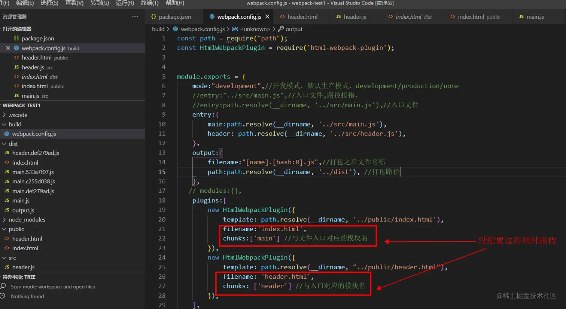Screen dimensions: 566x309
Task: Click the scan mode search icon
Action: 3,287
